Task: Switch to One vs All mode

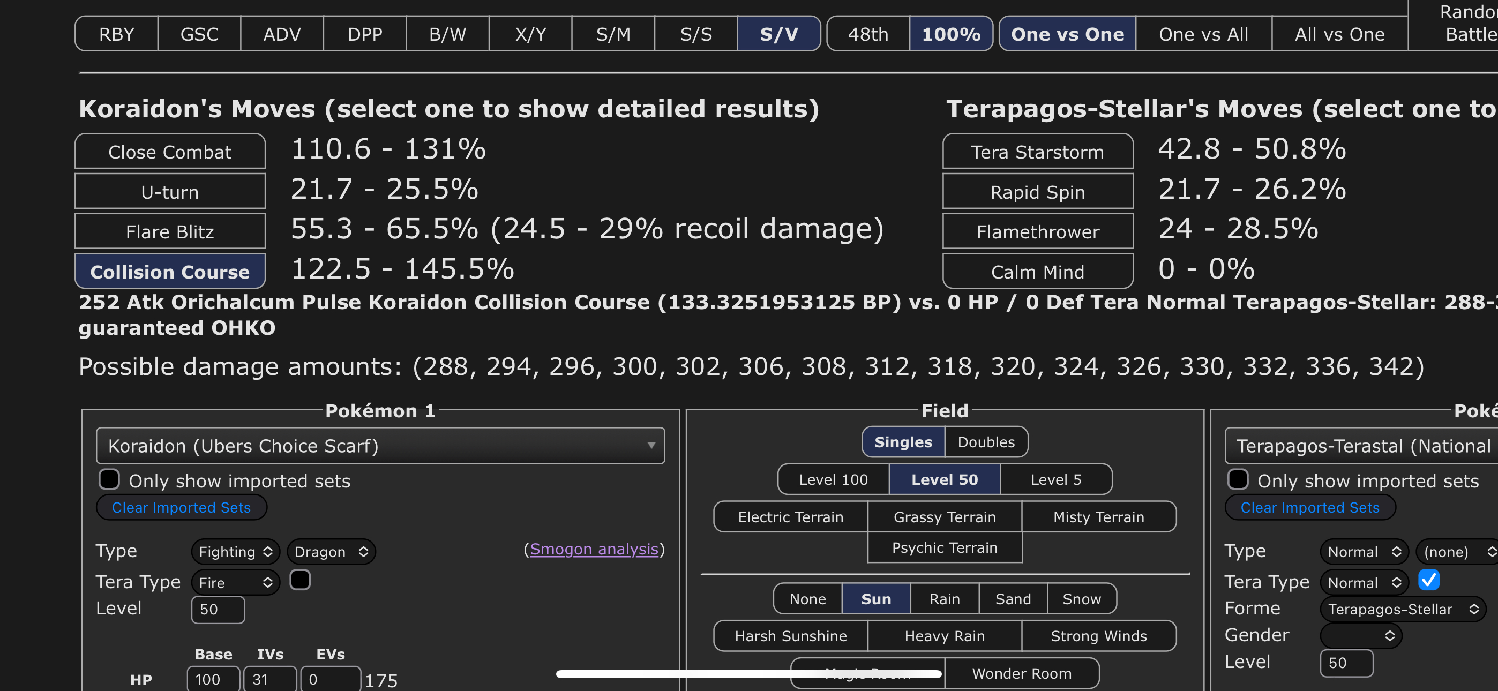Action: tap(1203, 34)
